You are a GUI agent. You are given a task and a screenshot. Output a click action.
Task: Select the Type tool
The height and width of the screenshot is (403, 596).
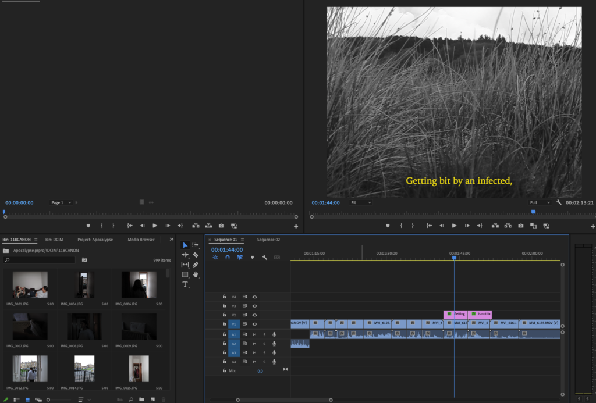click(185, 284)
